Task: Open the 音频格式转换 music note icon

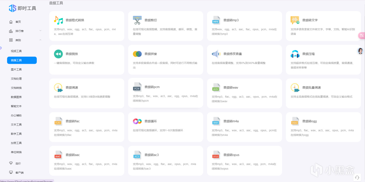Action: 58,20
